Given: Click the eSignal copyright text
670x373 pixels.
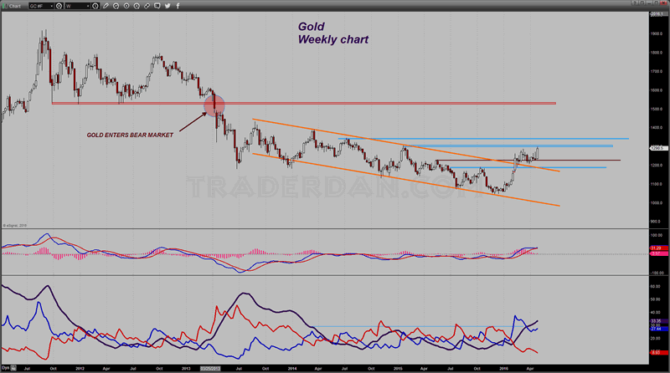Looking at the screenshot, I should 15,225.
